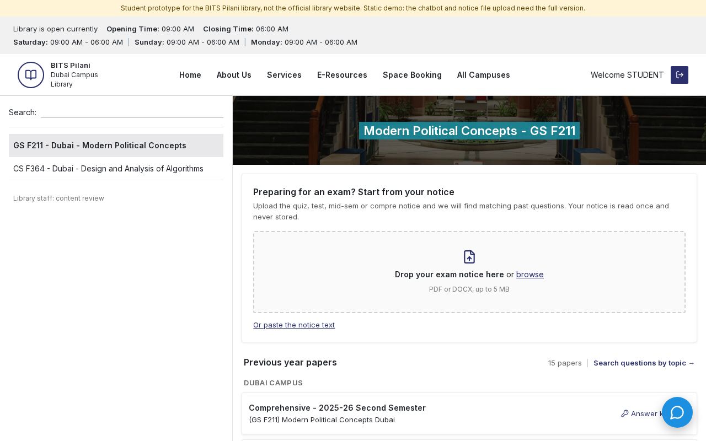Open the E-Resources menu
This screenshot has width=706, height=441.
(x=342, y=75)
